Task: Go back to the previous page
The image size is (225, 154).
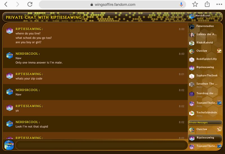Action: point(6,4)
